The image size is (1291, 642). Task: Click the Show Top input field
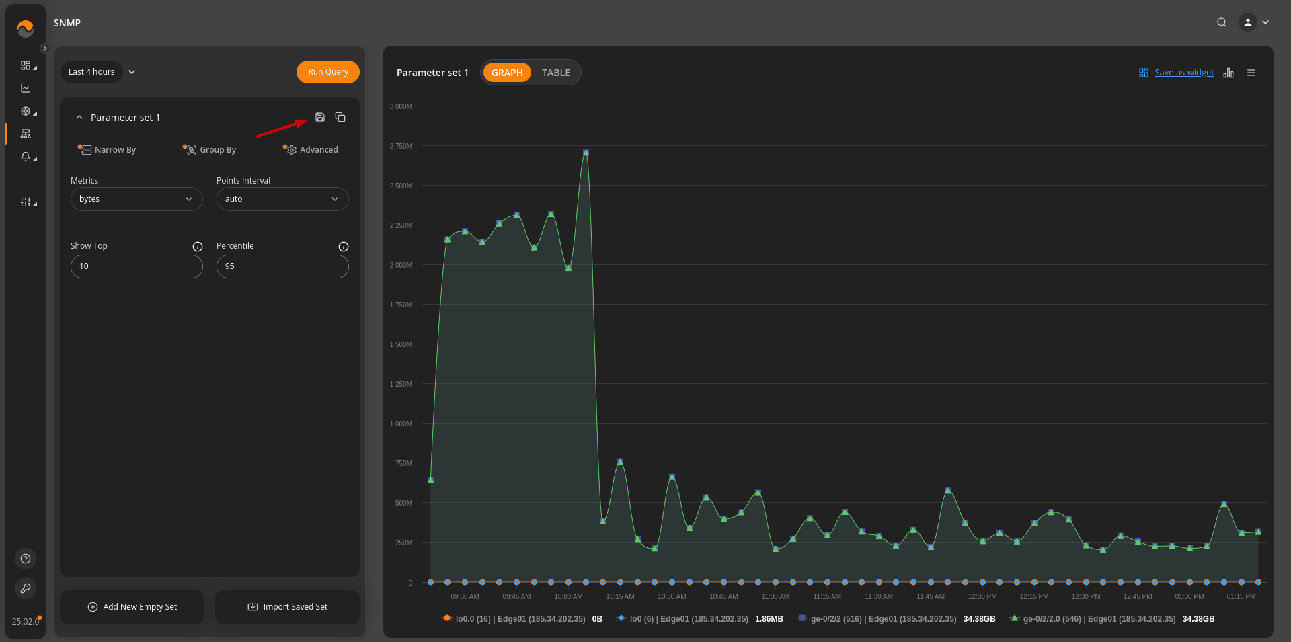pos(136,266)
